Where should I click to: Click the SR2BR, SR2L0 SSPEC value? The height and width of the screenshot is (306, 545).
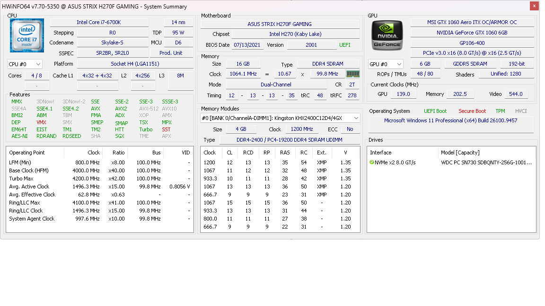[112, 53]
